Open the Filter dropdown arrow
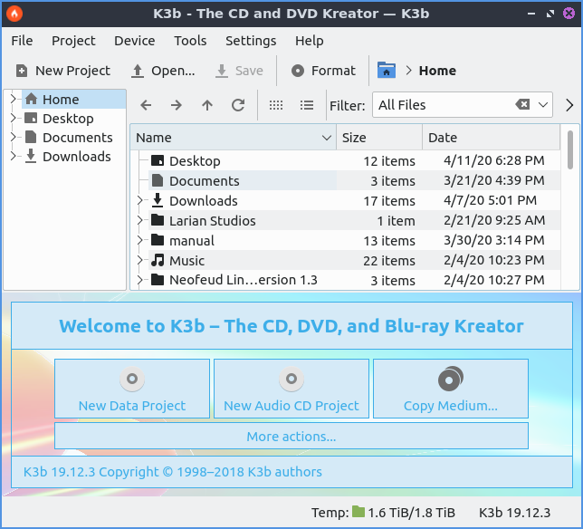Screen dimensions: 583x529 tap(543, 105)
